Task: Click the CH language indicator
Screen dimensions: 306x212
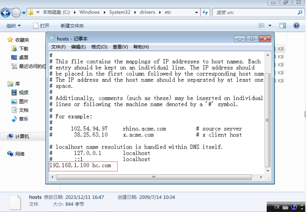Action: point(277,207)
